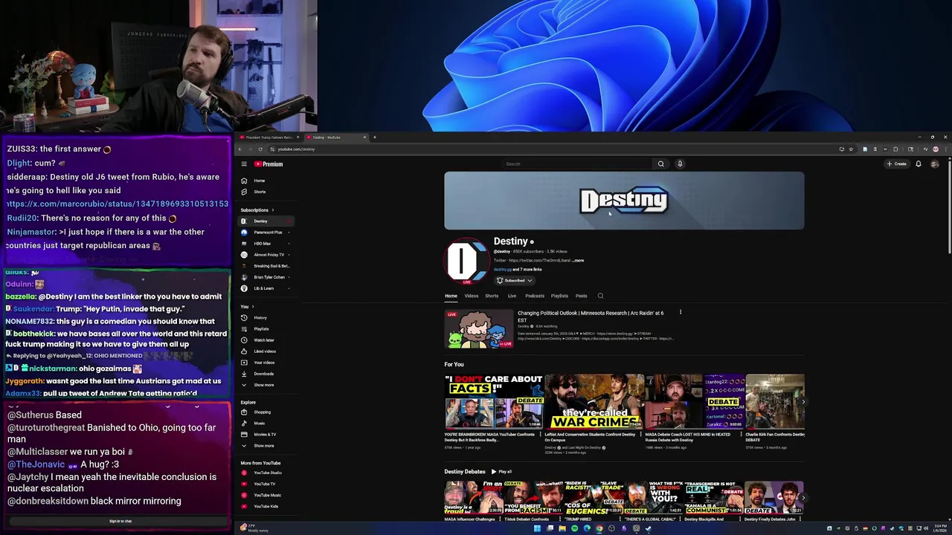Open options for YOU'RE BRAINBROKEN video
This screenshot has width=952, height=535.
[541, 435]
